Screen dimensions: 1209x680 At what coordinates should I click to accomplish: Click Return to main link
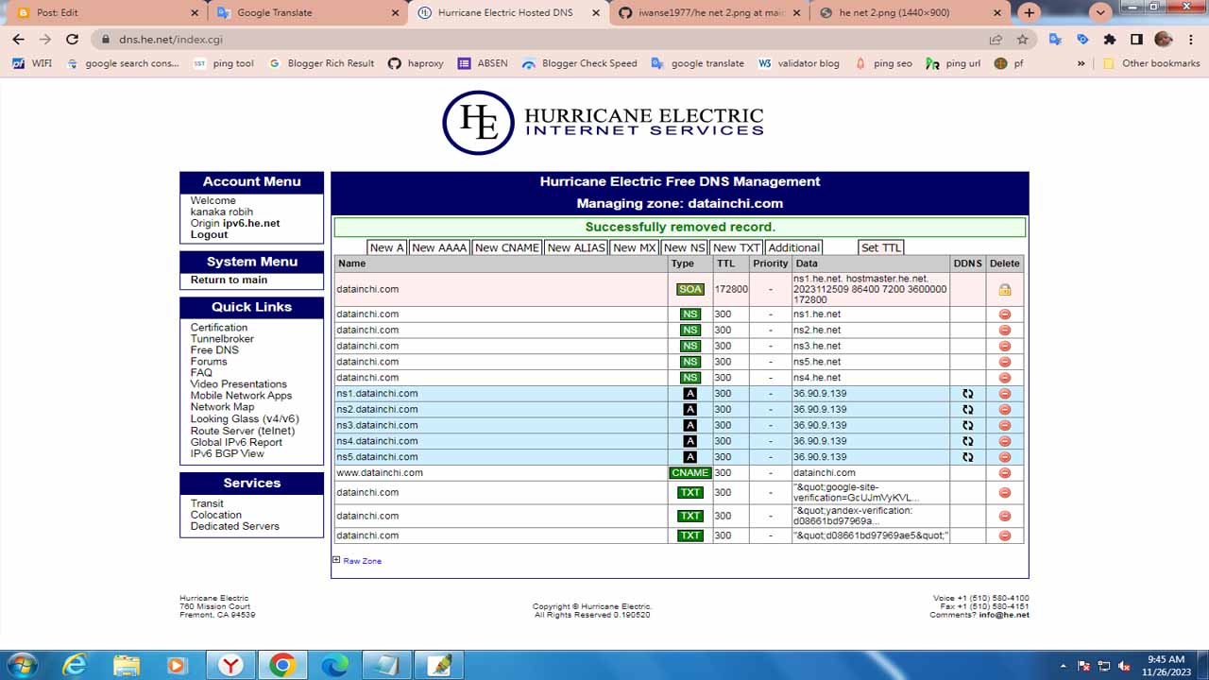pos(229,280)
